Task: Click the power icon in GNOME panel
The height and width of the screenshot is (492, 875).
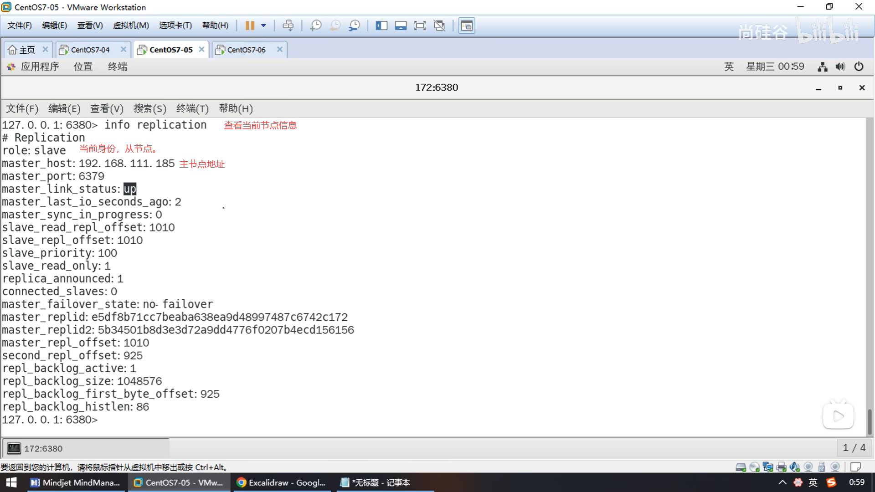Action: [x=859, y=67]
